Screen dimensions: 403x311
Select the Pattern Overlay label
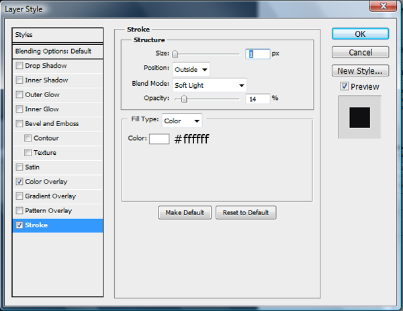click(48, 210)
